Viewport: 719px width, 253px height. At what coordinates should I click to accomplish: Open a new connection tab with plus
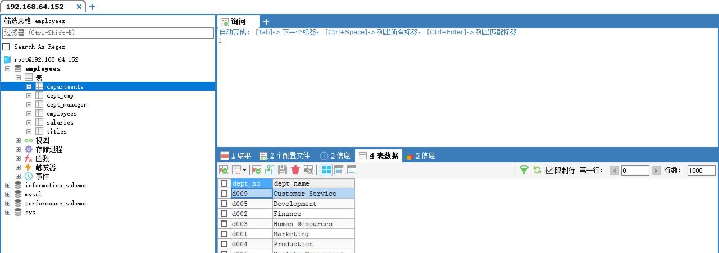(x=92, y=7)
